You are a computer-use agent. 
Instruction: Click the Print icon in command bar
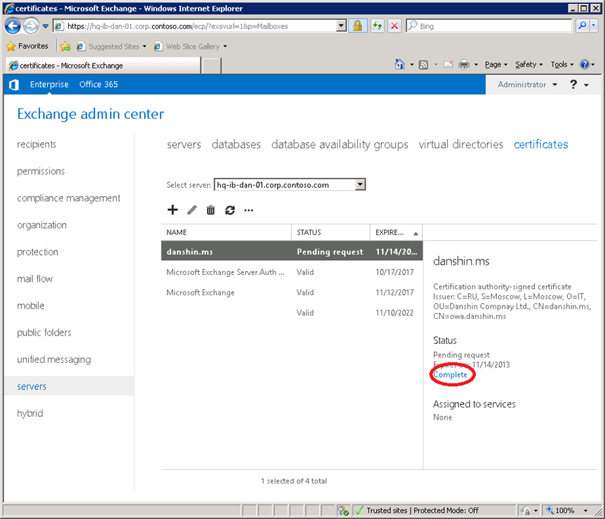pos(464,64)
